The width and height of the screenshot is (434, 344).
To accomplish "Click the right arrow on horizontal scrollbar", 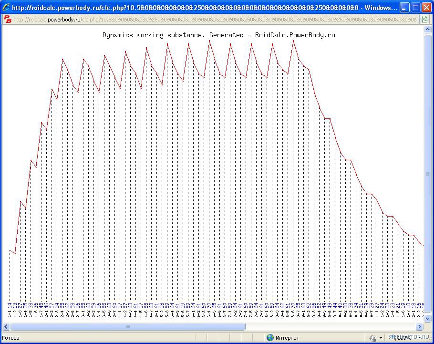I will coord(420,327).
